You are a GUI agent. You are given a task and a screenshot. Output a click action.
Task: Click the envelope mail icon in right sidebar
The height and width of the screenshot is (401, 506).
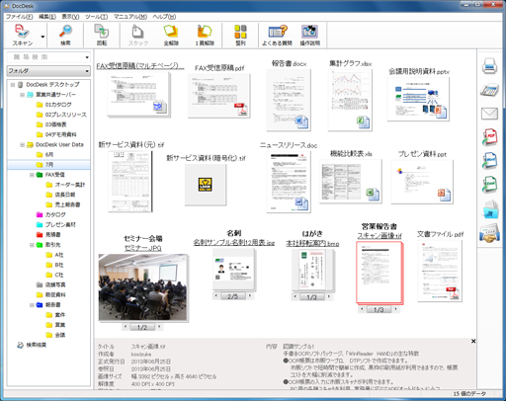(489, 114)
